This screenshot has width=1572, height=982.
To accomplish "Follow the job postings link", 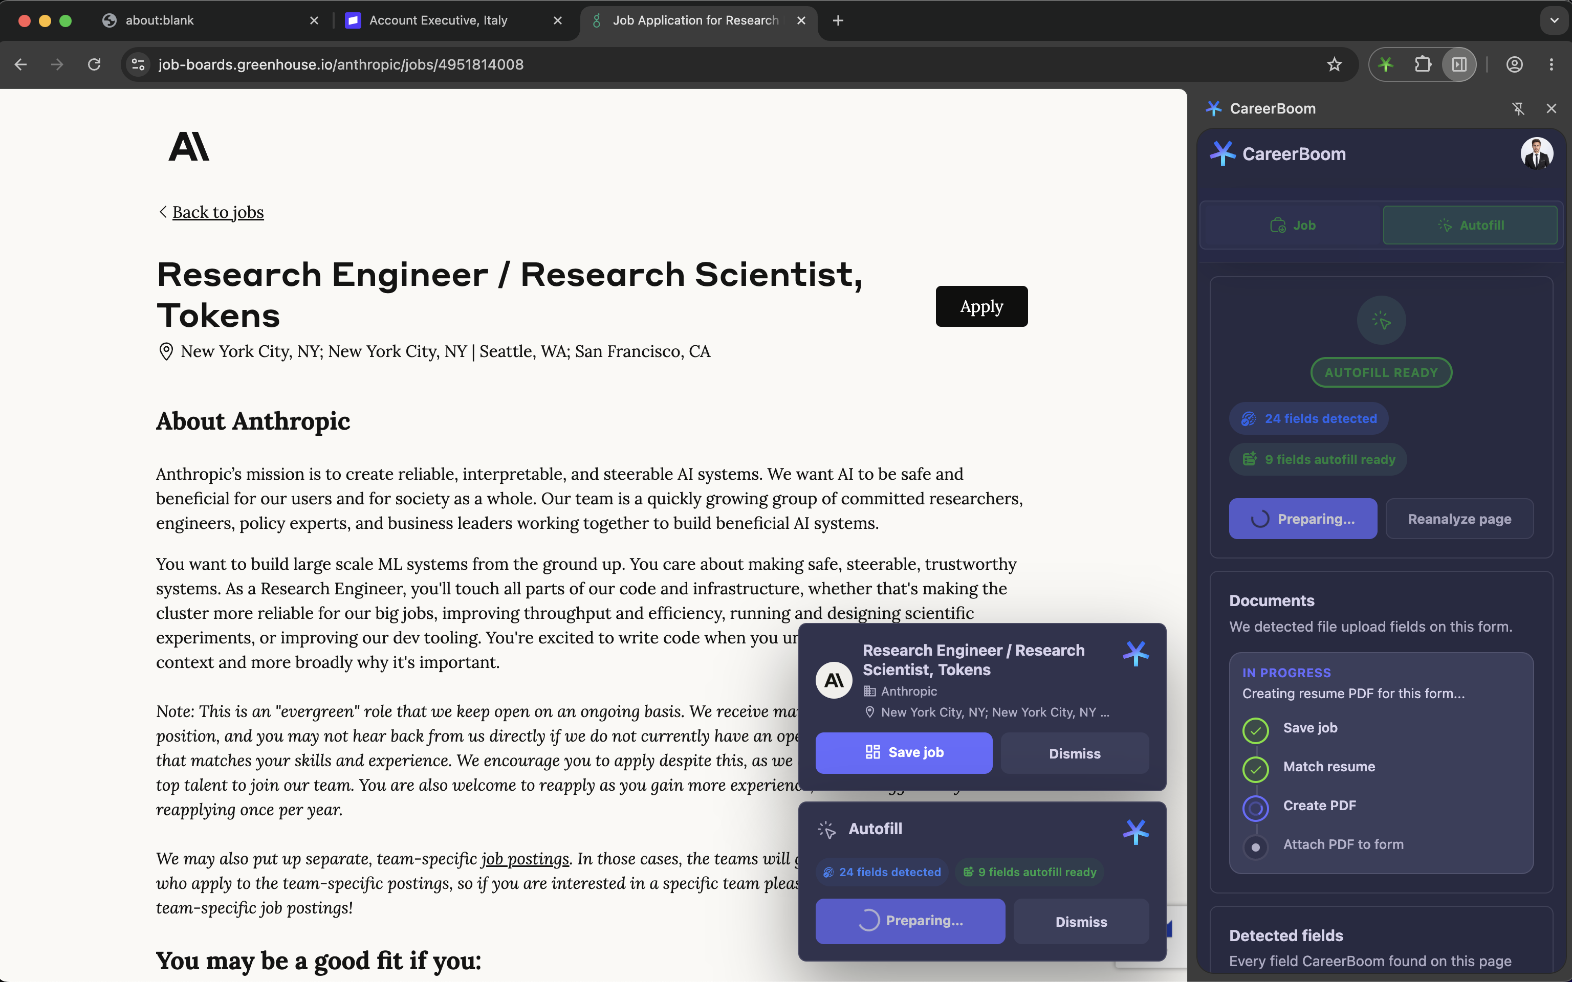I will (525, 859).
